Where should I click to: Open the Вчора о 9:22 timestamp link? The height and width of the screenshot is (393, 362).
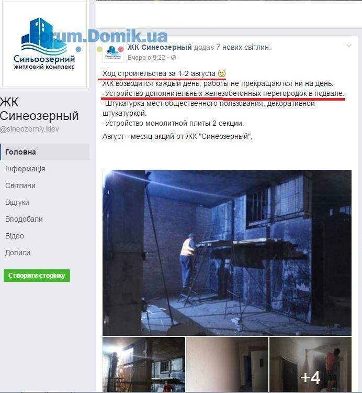click(x=146, y=58)
